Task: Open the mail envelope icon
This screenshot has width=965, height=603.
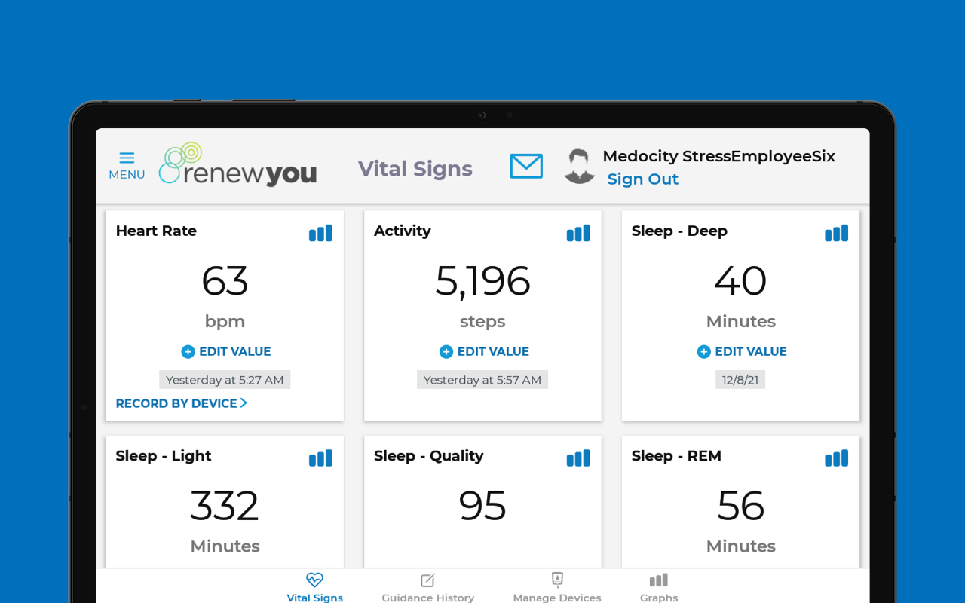Action: point(526,166)
